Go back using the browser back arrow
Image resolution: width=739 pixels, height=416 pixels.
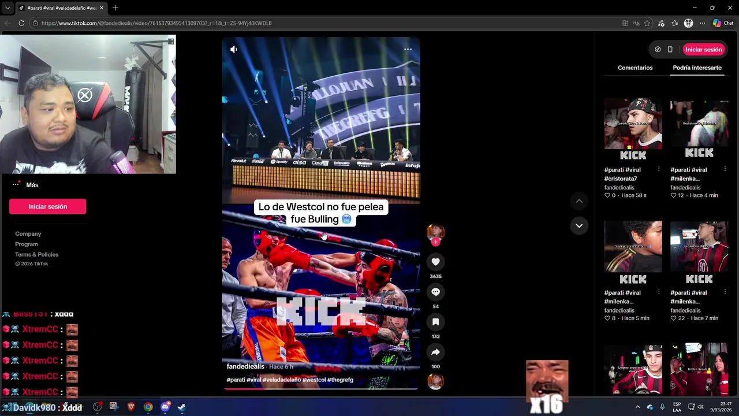click(x=7, y=23)
